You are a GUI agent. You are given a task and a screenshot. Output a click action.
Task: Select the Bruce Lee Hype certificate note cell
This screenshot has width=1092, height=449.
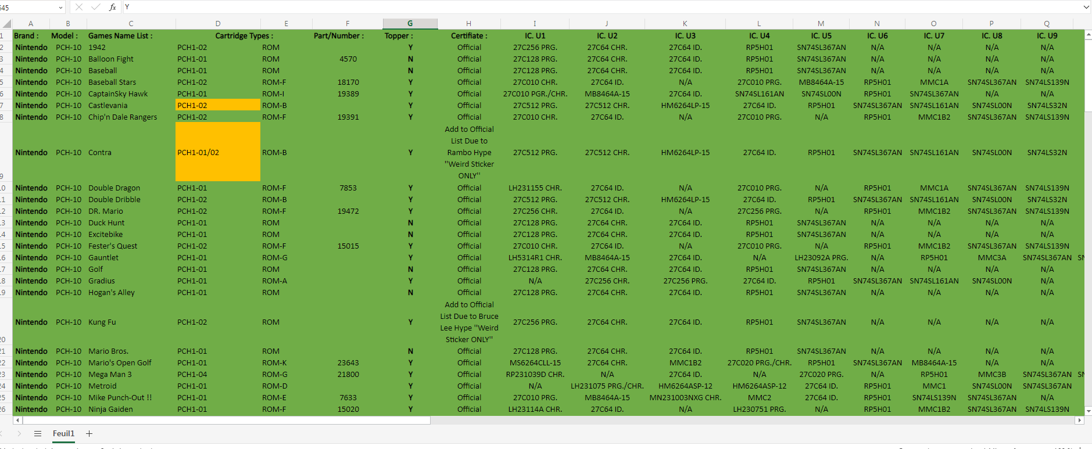(469, 322)
